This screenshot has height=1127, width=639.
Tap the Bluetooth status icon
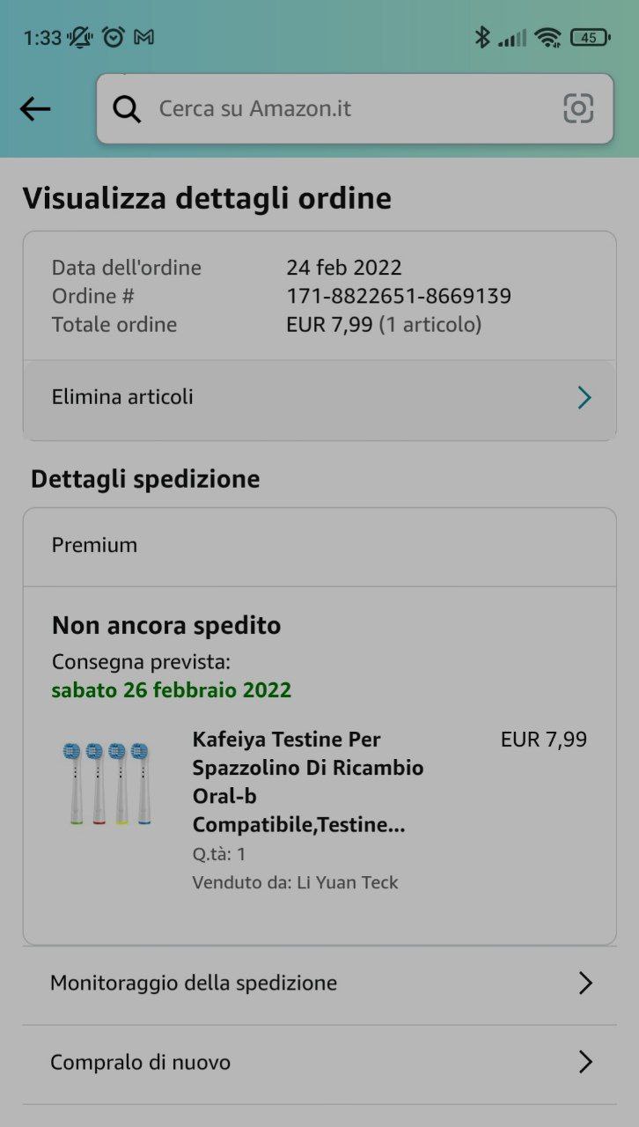coord(481,37)
